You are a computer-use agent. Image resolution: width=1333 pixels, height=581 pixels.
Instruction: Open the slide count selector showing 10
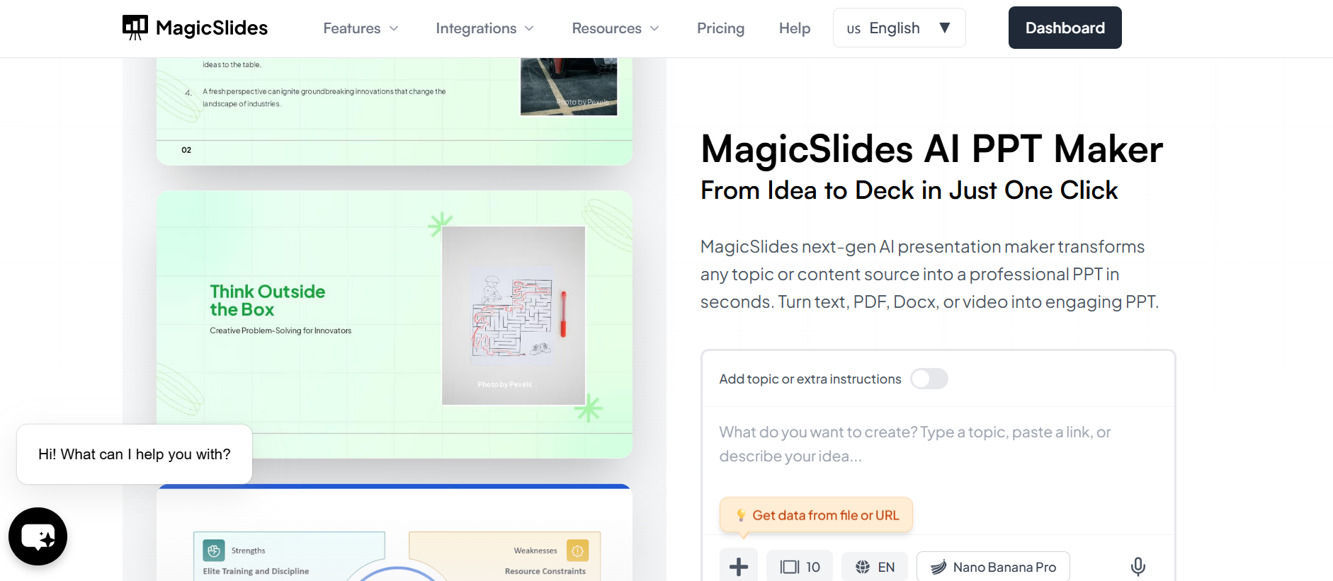pos(800,567)
